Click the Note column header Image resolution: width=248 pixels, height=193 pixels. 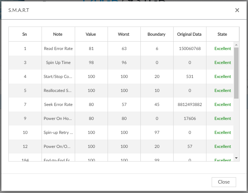click(x=58, y=34)
